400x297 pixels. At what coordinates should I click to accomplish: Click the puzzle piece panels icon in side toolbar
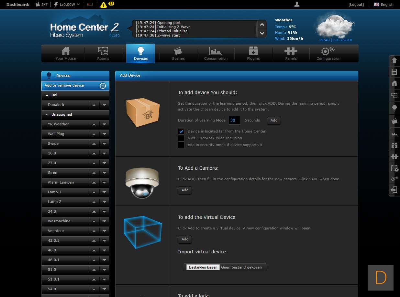click(394, 157)
